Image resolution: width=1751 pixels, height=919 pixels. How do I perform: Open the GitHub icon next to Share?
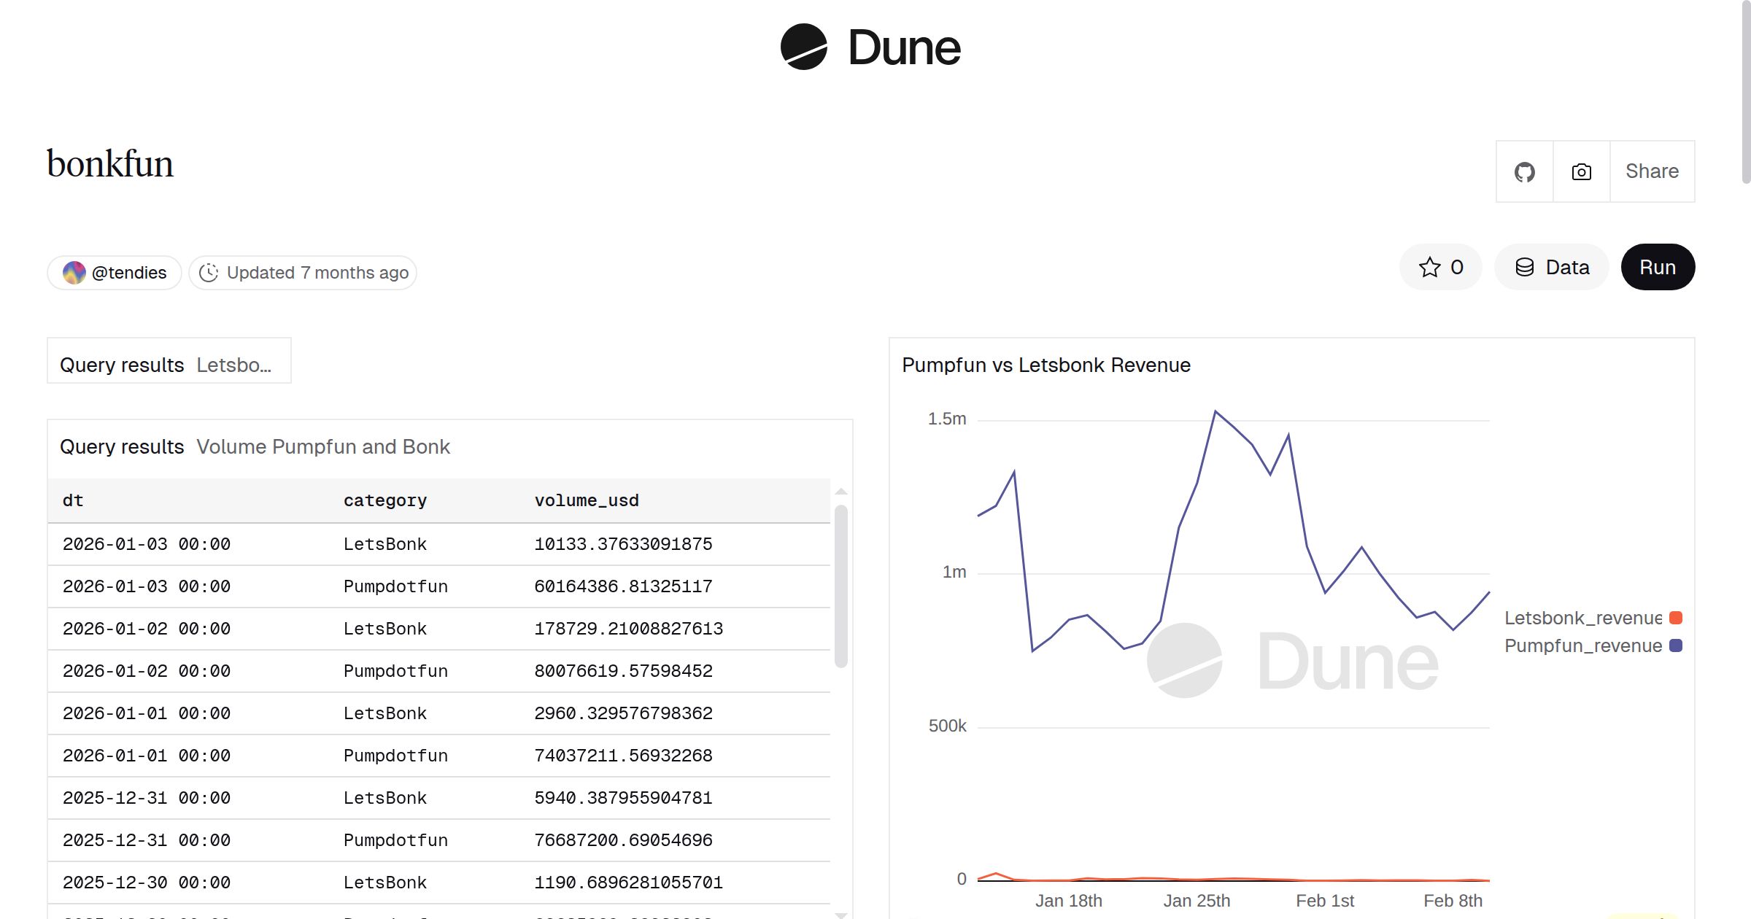1524,171
